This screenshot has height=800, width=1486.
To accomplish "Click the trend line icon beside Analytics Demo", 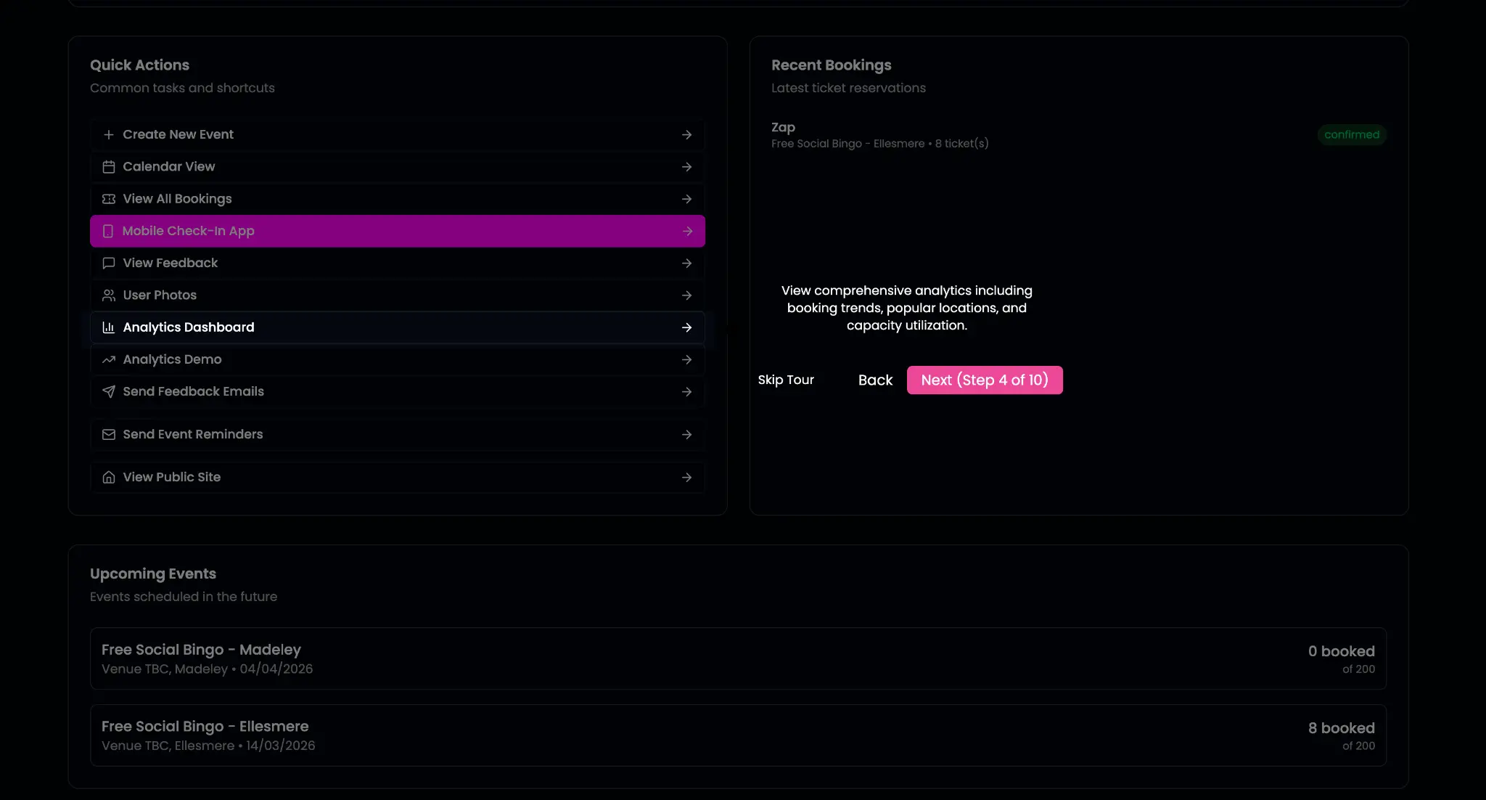I will click(109, 359).
